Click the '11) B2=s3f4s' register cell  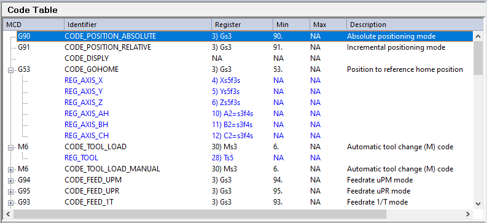(x=232, y=125)
